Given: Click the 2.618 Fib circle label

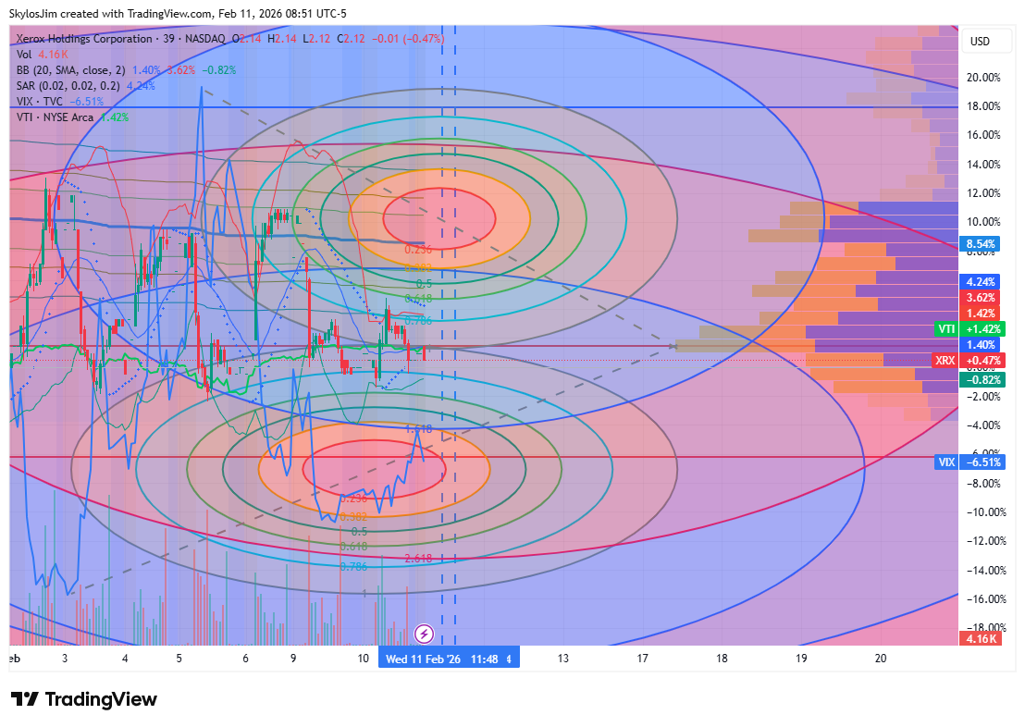Looking at the screenshot, I should click(418, 559).
